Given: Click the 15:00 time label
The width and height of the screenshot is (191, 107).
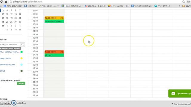Looking at the screenshot, I should [x=35, y=38].
